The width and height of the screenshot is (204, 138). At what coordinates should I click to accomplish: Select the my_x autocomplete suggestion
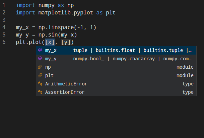coord(116,50)
